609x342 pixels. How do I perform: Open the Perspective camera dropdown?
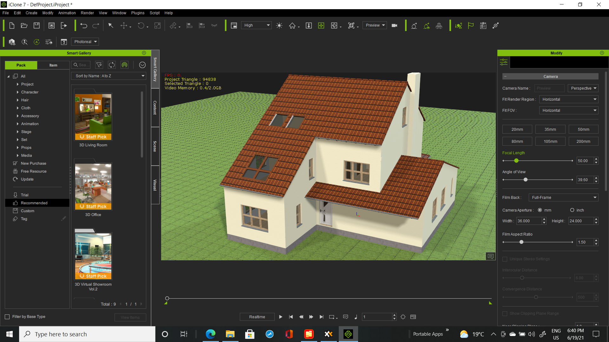(x=583, y=88)
